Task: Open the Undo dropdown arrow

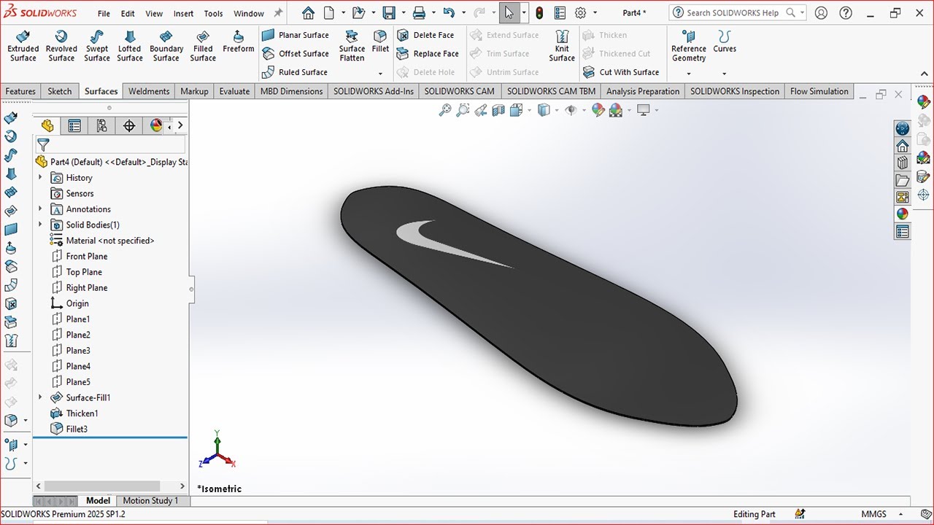Action: (463, 13)
